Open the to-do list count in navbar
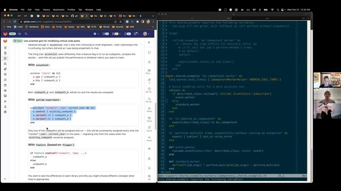The width and height of the screenshot is (341, 191). (x=128, y=34)
